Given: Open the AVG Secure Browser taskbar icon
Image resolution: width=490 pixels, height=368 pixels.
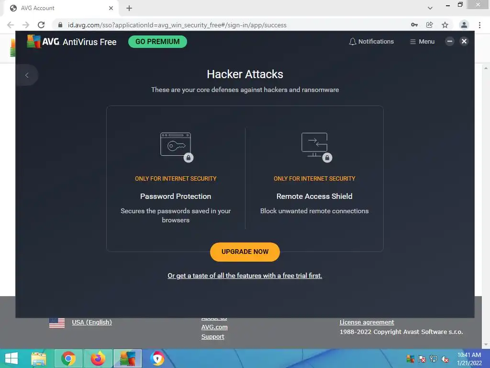Looking at the screenshot, I should click(x=157, y=358).
